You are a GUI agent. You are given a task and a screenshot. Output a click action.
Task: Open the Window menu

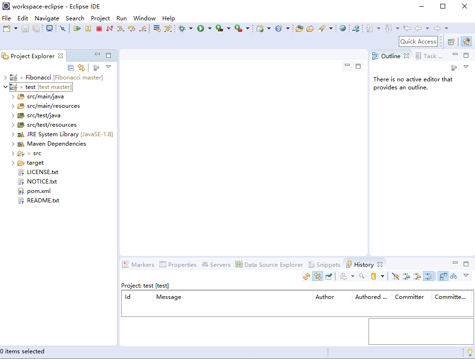144,18
